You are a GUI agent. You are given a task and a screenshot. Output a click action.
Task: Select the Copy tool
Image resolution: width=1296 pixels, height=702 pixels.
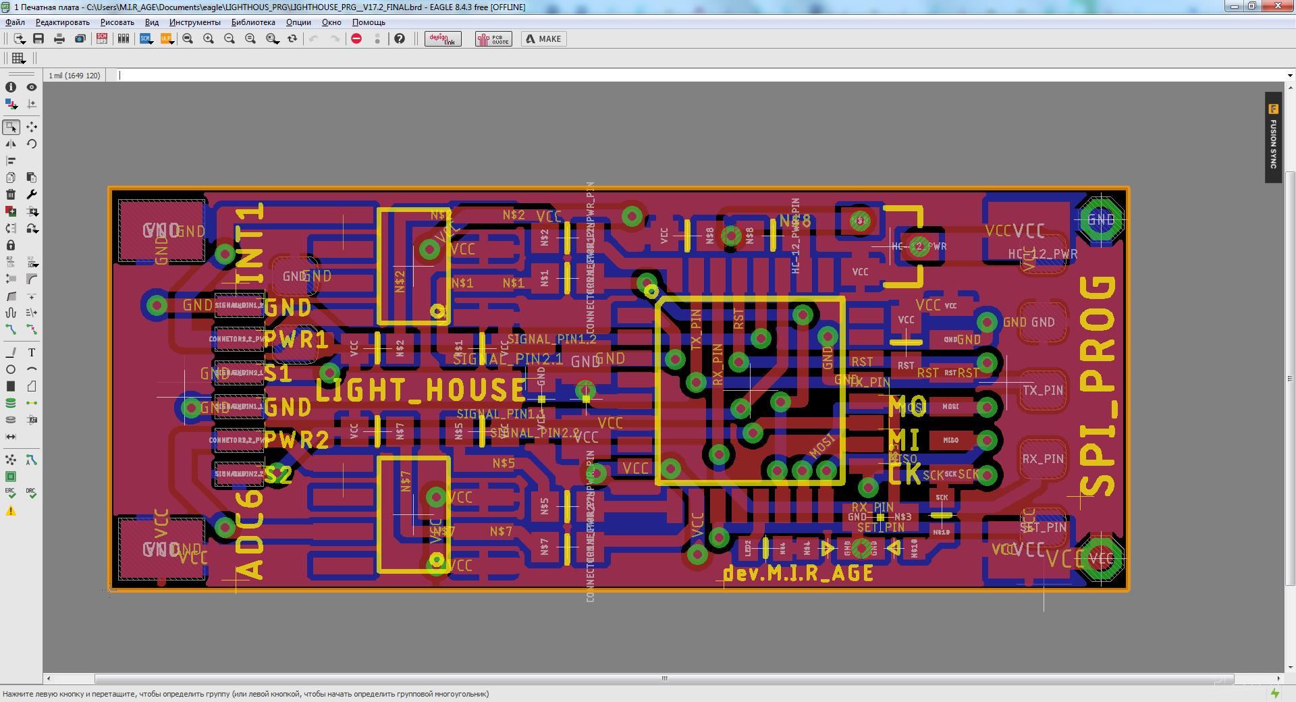[x=11, y=178]
